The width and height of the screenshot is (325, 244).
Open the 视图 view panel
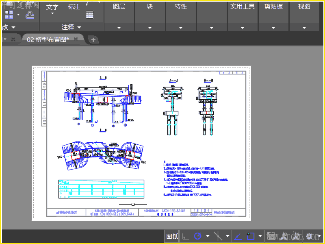point(304,7)
